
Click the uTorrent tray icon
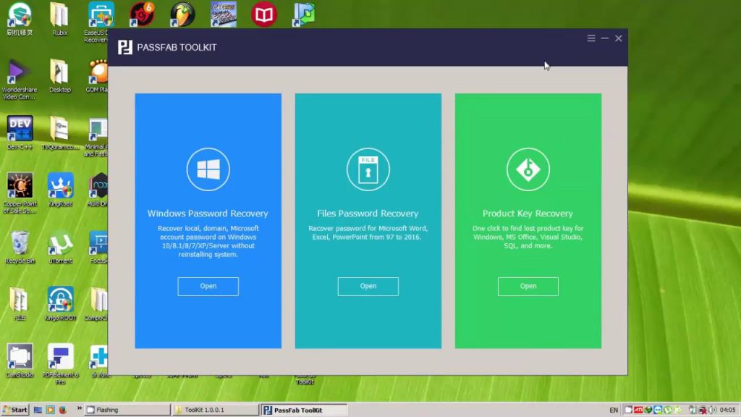[668, 410]
